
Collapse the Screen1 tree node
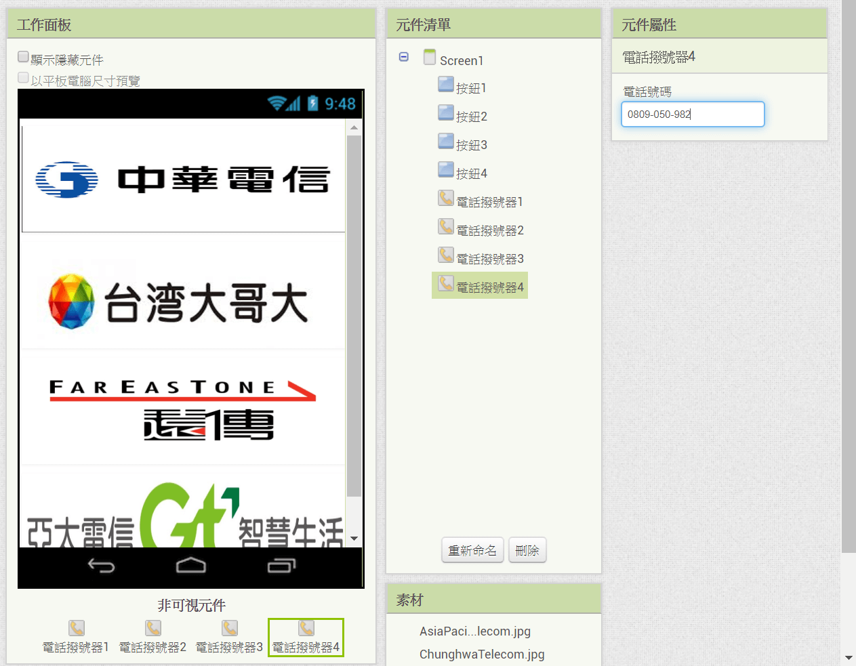pyautogui.click(x=404, y=57)
